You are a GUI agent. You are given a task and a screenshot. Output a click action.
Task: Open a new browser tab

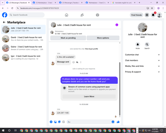[x=139, y=3]
